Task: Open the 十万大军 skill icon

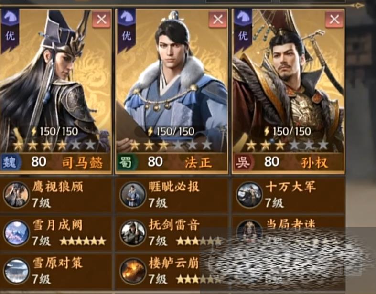Action: coord(249,195)
